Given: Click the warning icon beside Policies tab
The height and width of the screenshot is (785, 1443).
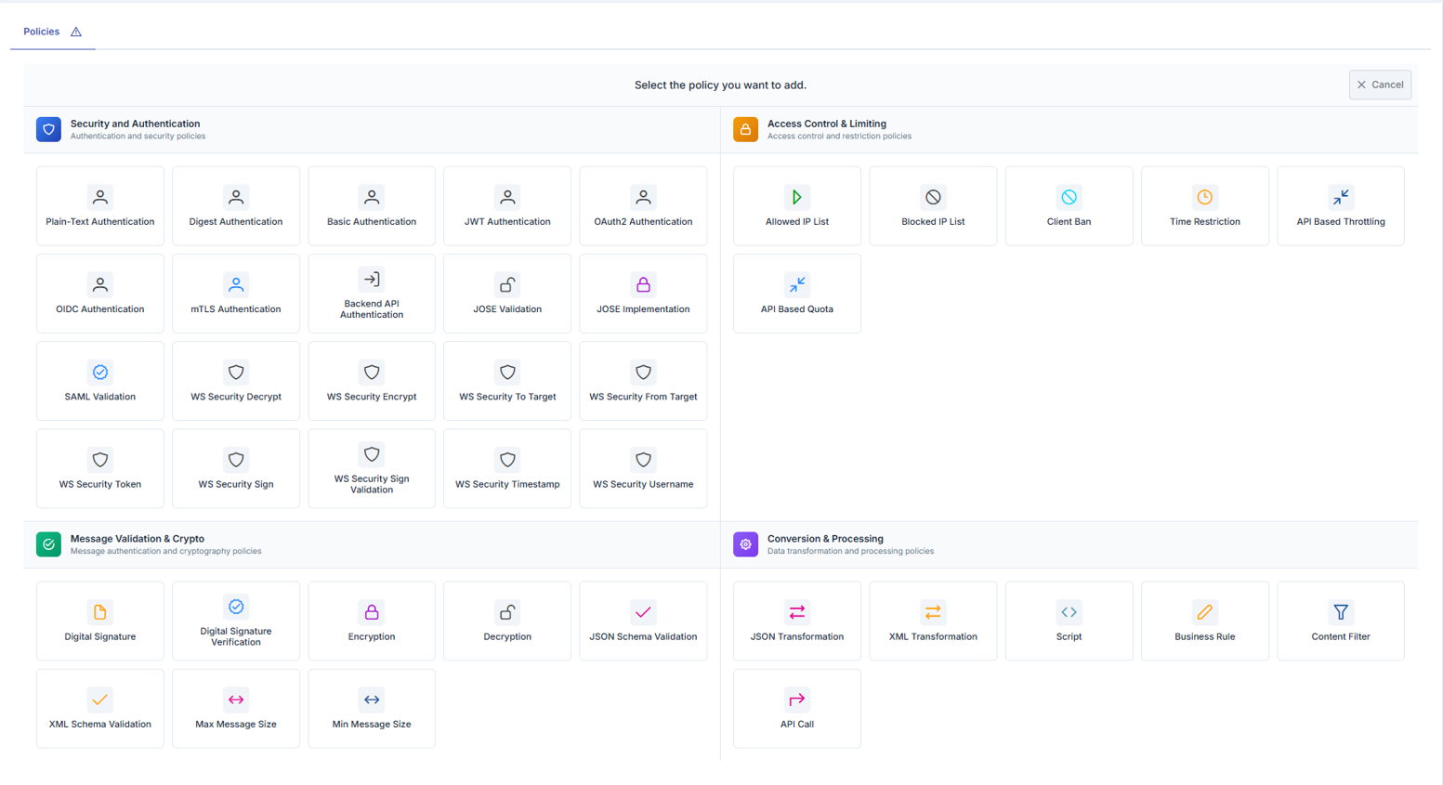Looking at the screenshot, I should [76, 33].
